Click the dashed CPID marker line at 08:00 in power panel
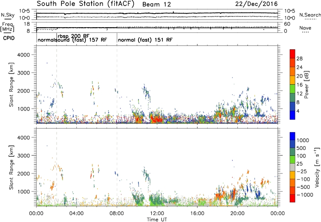Viewport: 321px width, 222px height. (117, 85)
